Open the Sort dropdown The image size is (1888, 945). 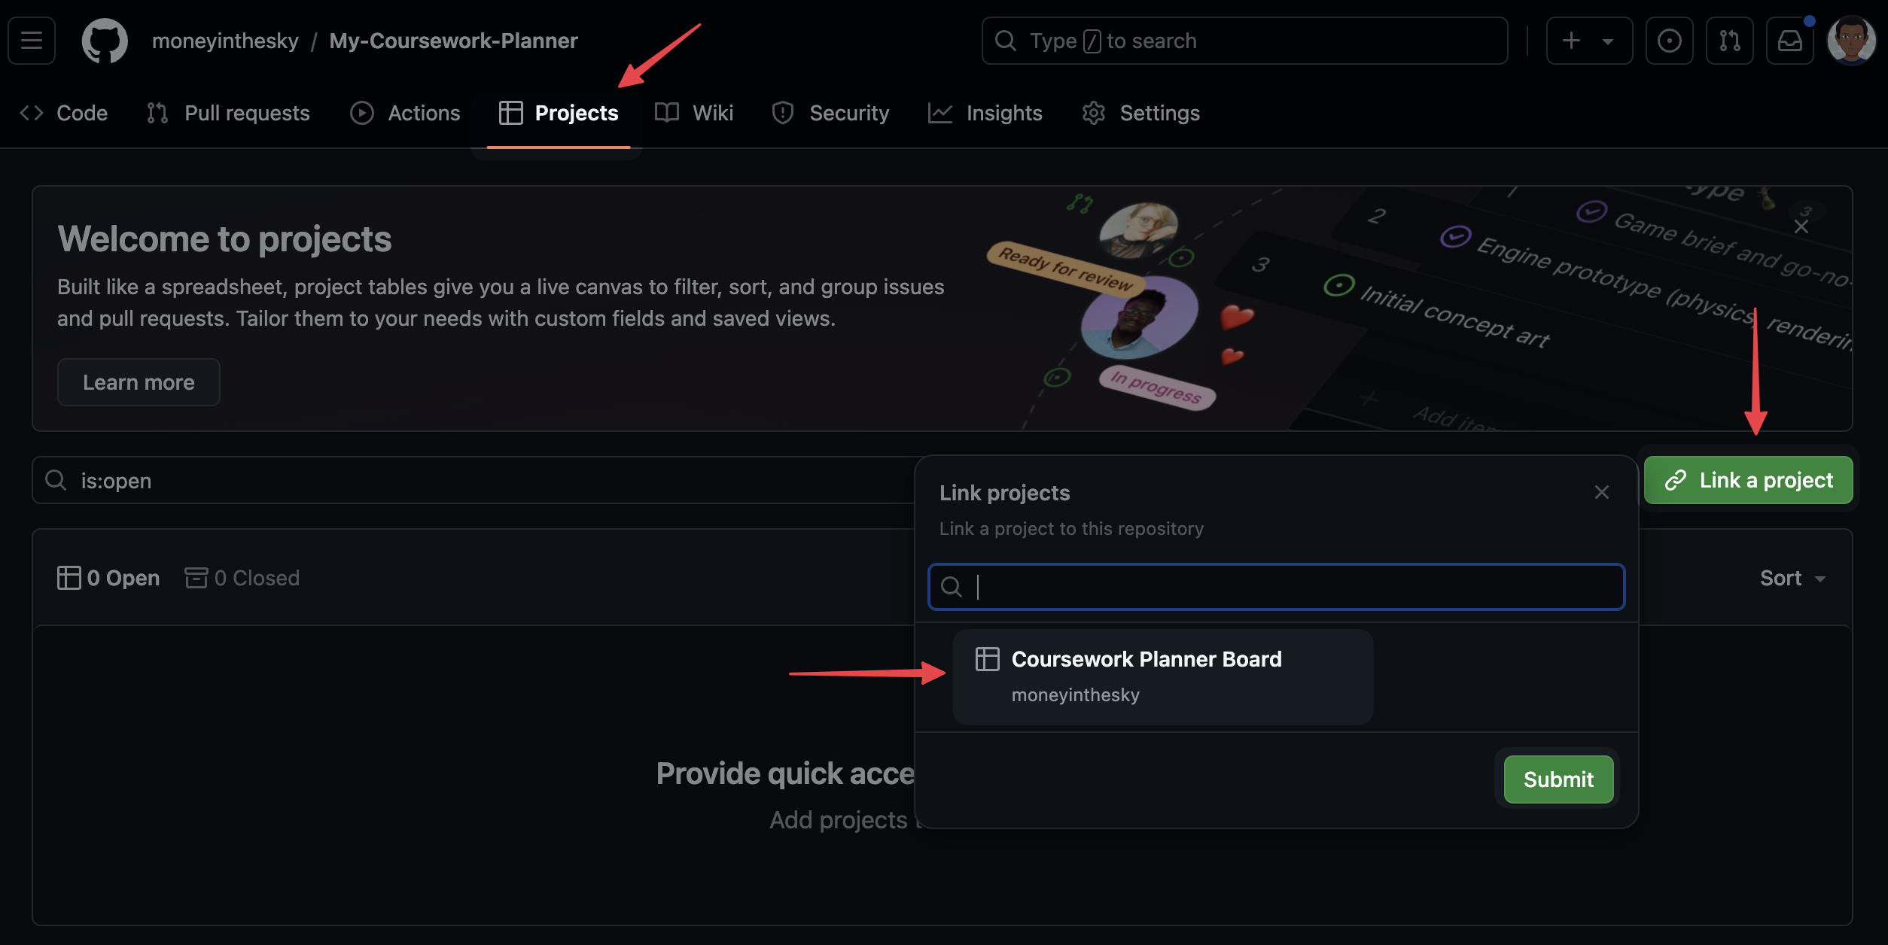[x=1792, y=578]
